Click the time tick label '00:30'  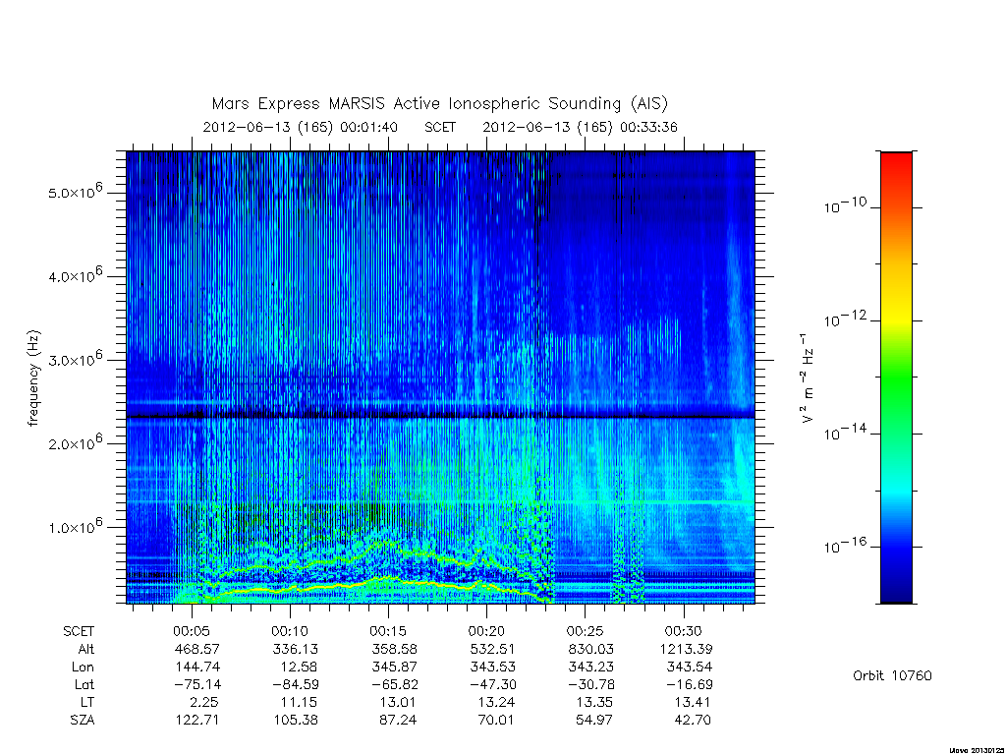tap(684, 632)
